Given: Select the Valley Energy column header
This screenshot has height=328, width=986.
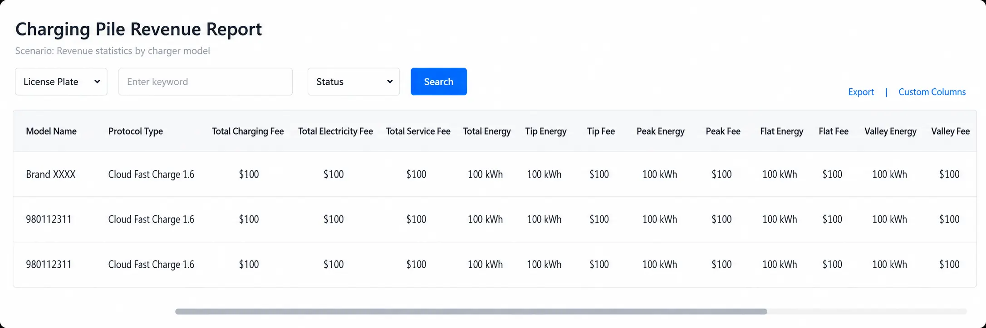Looking at the screenshot, I should (890, 131).
